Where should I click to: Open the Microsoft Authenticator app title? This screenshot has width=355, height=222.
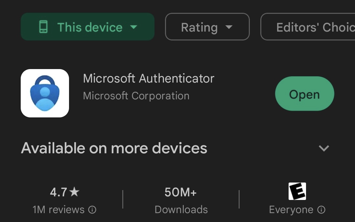click(x=149, y=79)
